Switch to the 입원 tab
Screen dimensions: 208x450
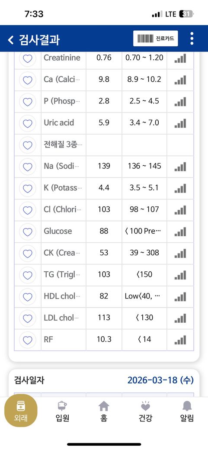click(x=62, y=411)
